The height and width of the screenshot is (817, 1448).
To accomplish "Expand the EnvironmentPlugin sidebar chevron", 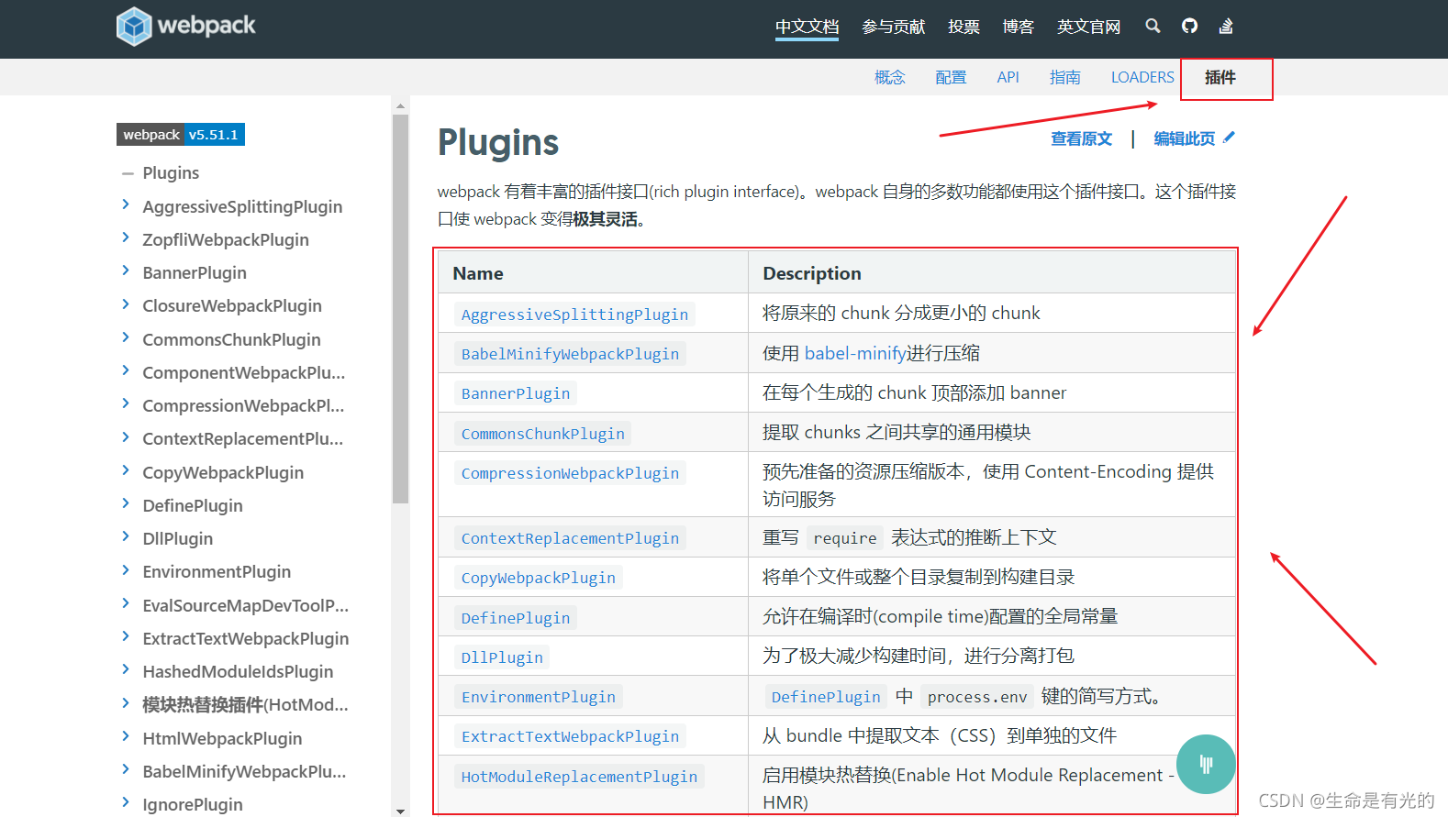I will (126, 569).
